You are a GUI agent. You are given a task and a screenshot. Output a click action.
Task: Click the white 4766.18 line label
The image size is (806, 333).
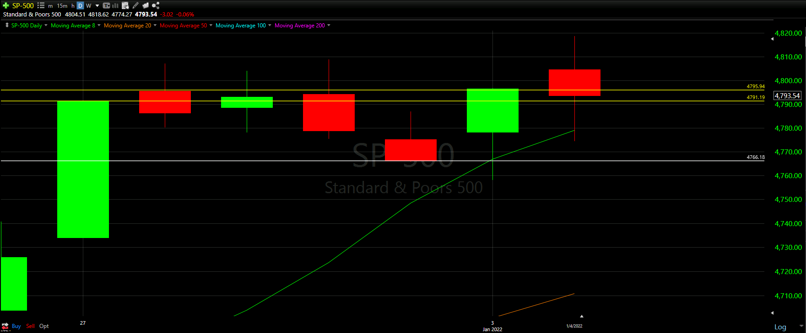point(756,157)
